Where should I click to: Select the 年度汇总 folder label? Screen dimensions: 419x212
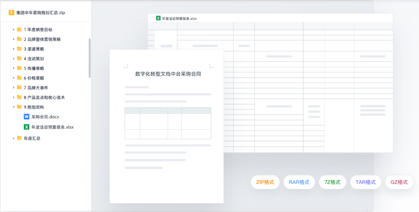pyautogui.click(x=32, y=138)
